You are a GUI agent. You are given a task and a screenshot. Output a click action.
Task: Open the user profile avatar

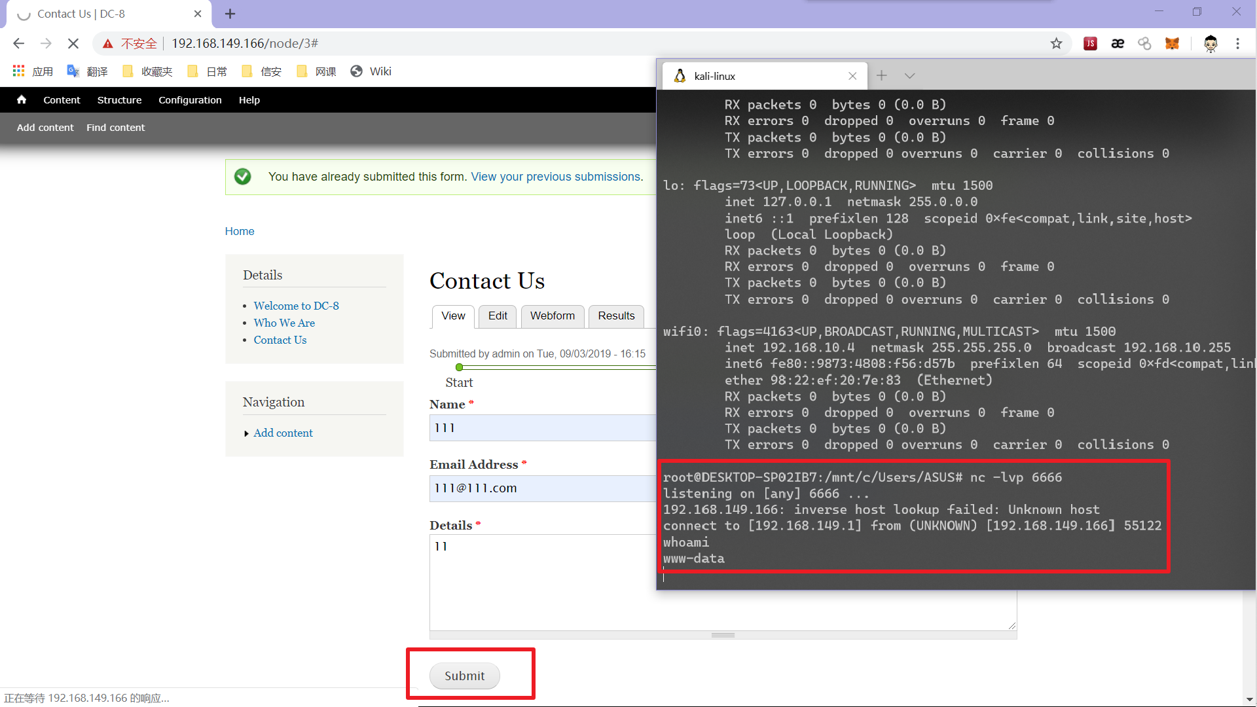pyautogui.click(x=1211, y=43)
